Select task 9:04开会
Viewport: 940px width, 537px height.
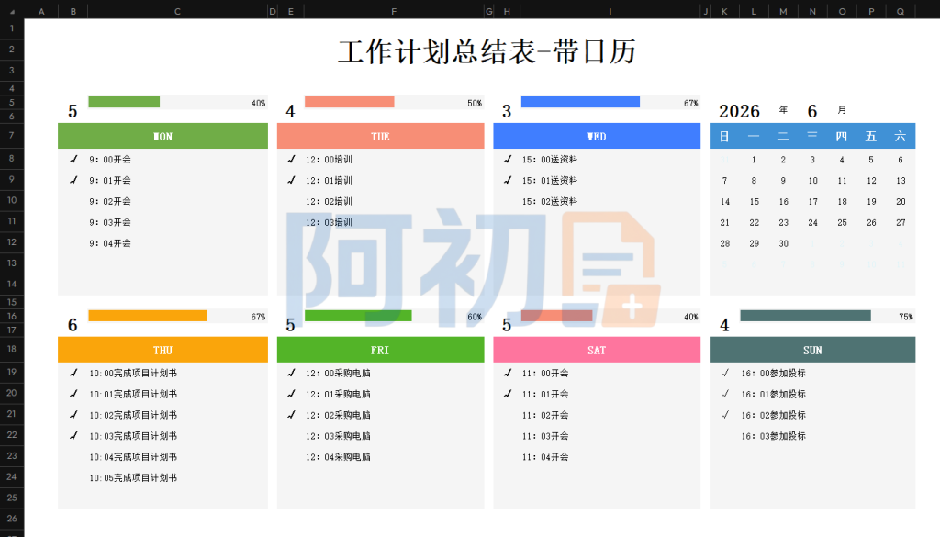click(x=110, y=243)
